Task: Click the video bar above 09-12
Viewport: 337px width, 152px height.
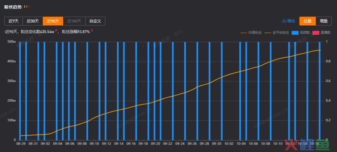Action: [105, 91]
